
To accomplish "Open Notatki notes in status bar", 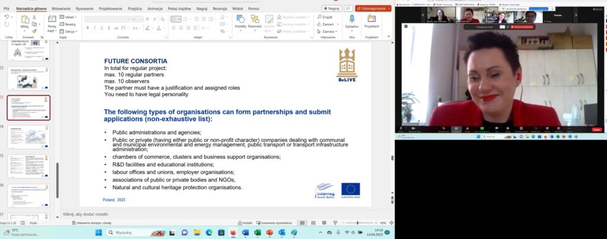I will coord(245,223).
